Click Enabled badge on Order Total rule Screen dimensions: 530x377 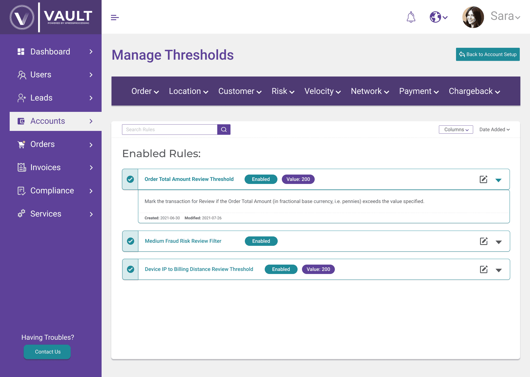261,179
